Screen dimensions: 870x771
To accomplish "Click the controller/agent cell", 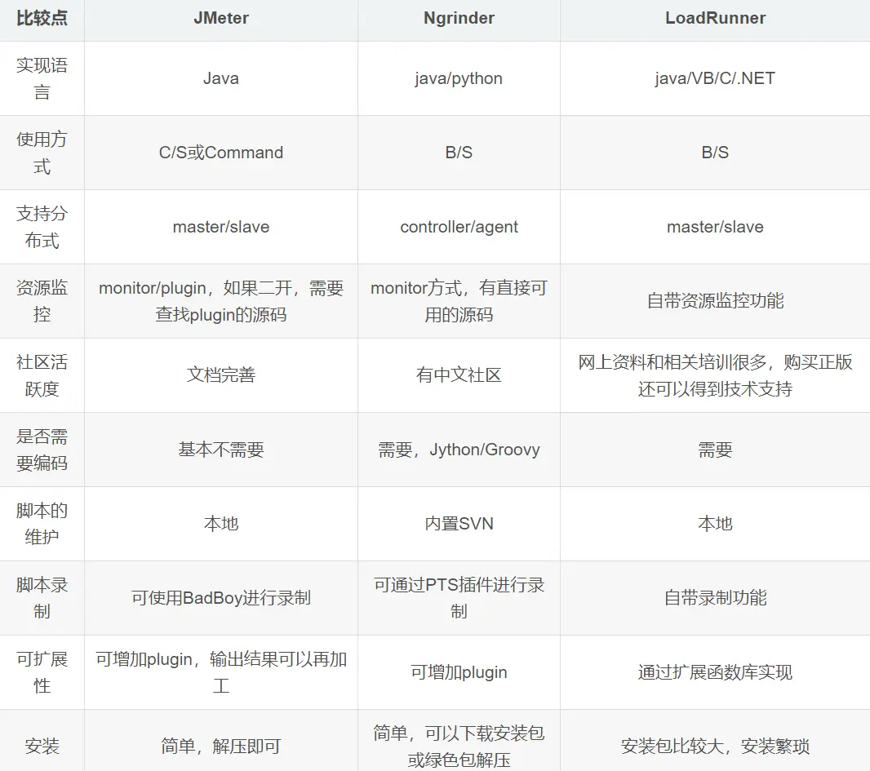I will (459, 227).
